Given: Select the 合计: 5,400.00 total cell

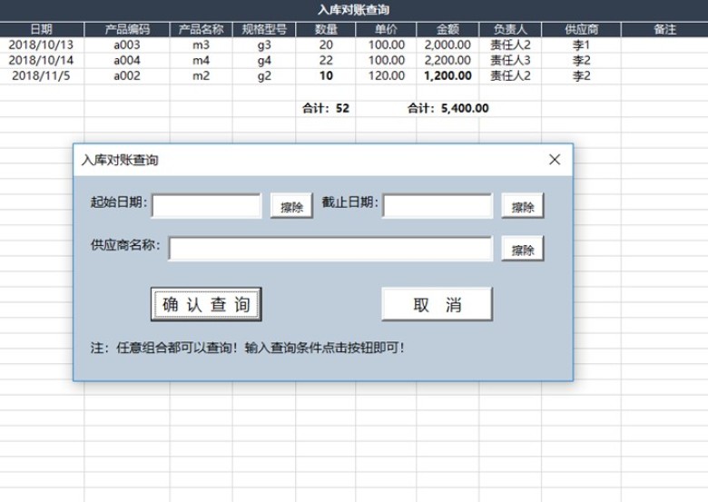Looking at the screenshot, I should pos(447,108).
